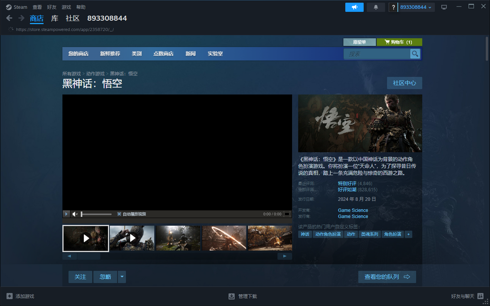Open the 游戏 menu
The height and width of the screenshot is (306, 490).
66,7
